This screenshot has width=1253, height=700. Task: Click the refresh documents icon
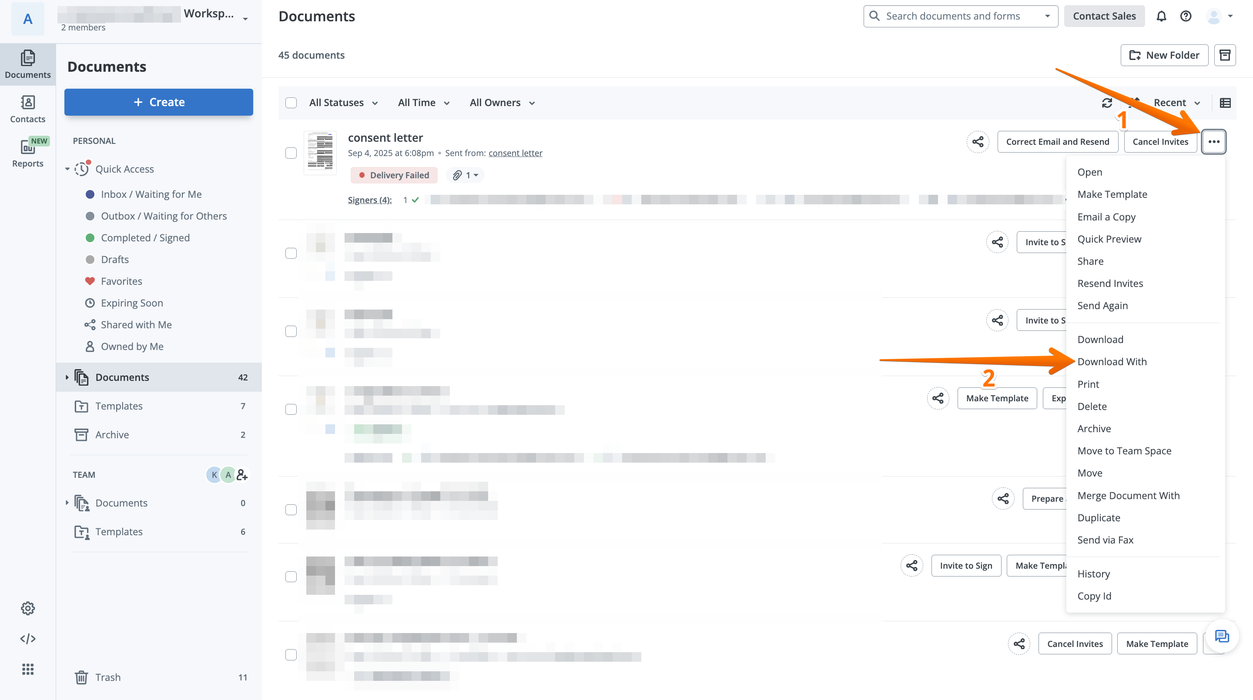[1107, 103]
